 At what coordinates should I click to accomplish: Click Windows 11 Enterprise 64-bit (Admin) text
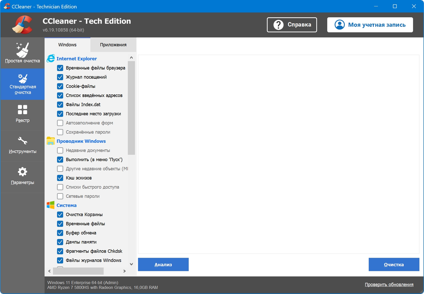[83, 283]
